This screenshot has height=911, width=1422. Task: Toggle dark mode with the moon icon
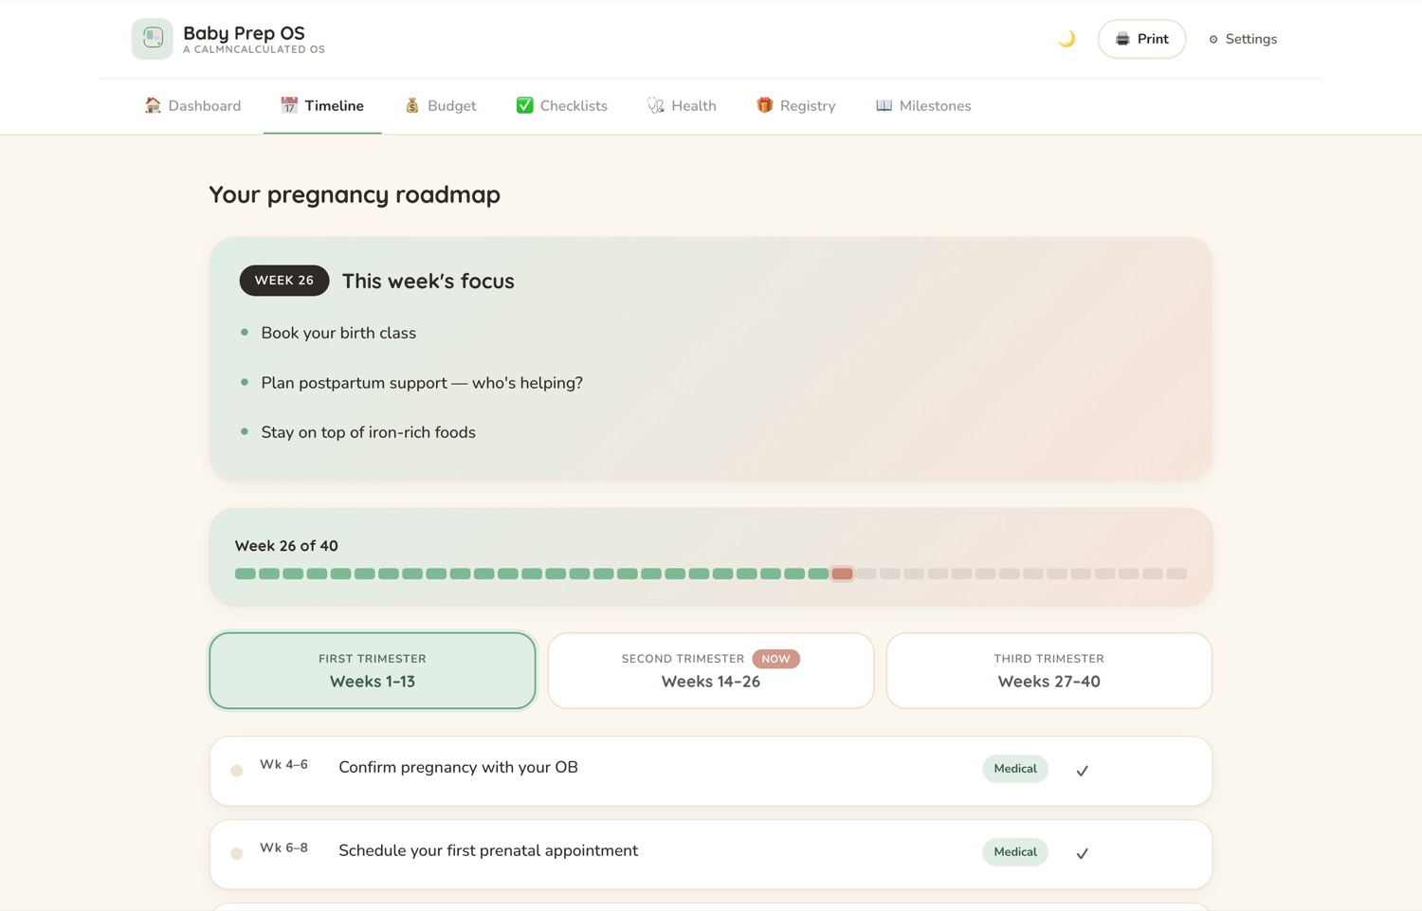coord(1066,39)
